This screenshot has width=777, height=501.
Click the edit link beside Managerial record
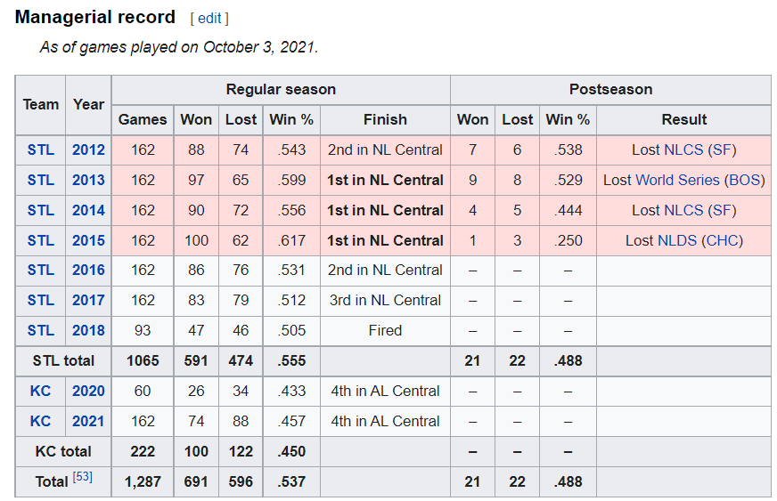pos(209,19)
